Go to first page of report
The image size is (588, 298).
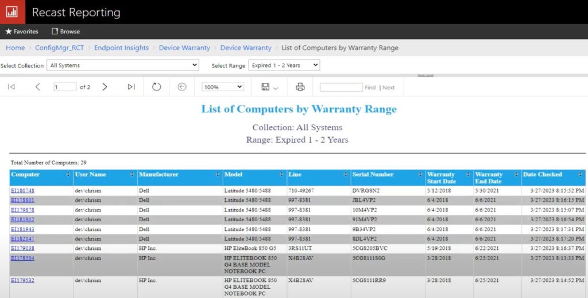(x=11, y=87)
